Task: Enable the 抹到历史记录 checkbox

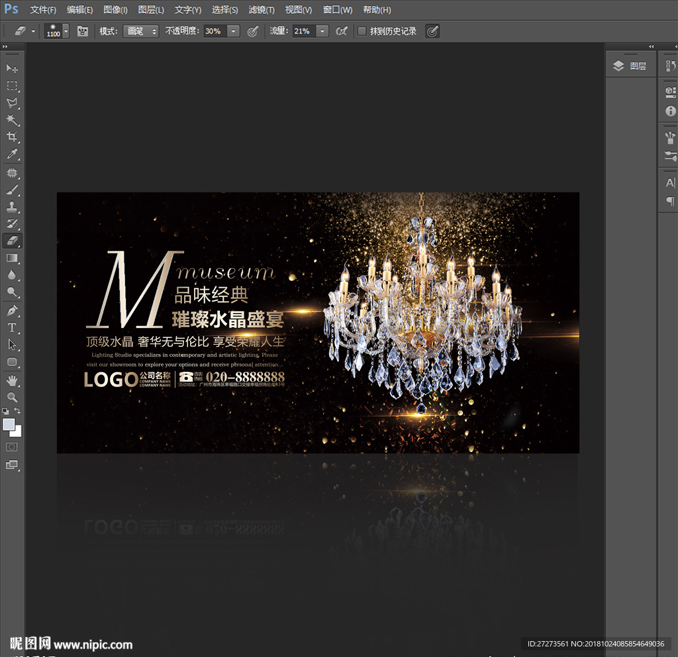Action: [362, 31]
